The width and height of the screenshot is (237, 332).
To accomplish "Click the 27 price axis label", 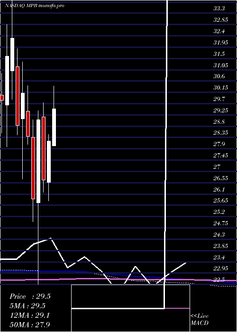I will [217, 166].
